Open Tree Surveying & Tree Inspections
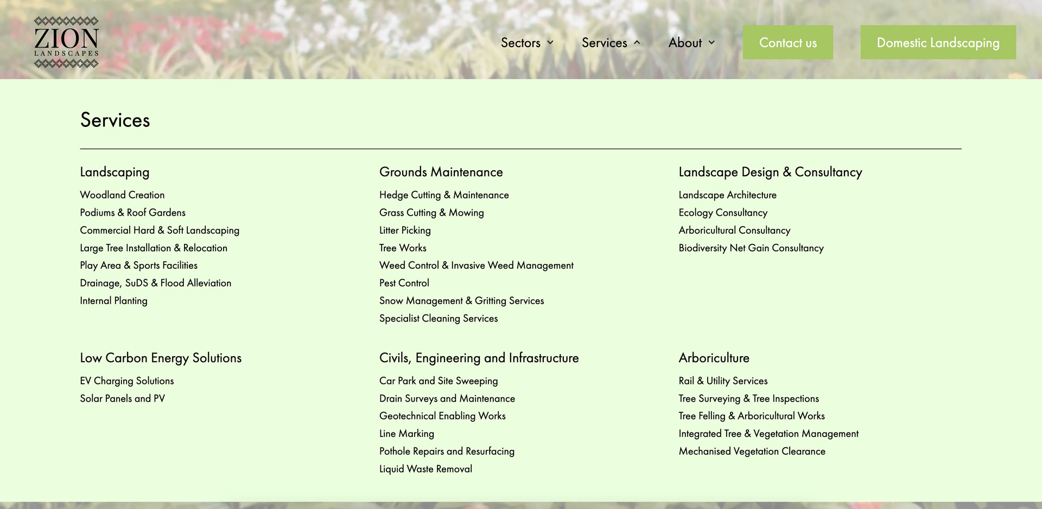 pos(748,398)
